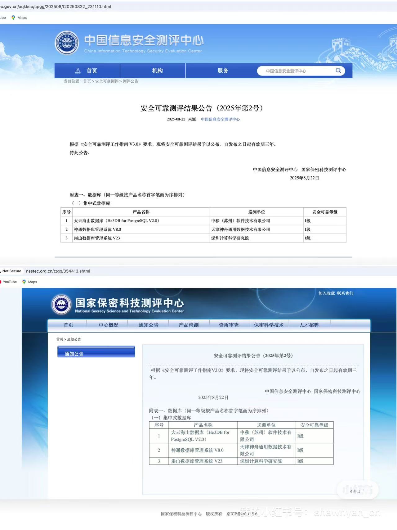This screenshot has height=530, width=397.
Task: Click the date 2025年8月22日 on the nsstec page
Action: pyautogui.click(x=213, y=397)
